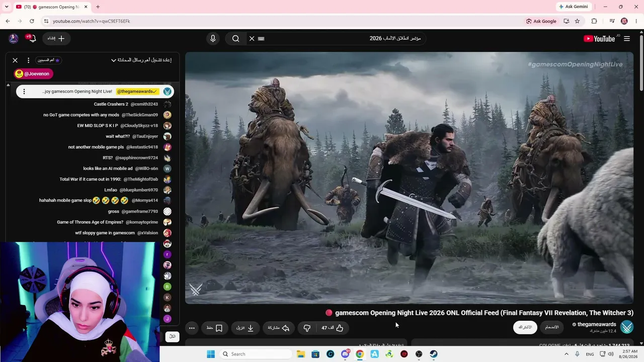The height and width of the screenshot is (362, 644).
Task: Bookmark this page with the star icon
Action: (577, 21)
